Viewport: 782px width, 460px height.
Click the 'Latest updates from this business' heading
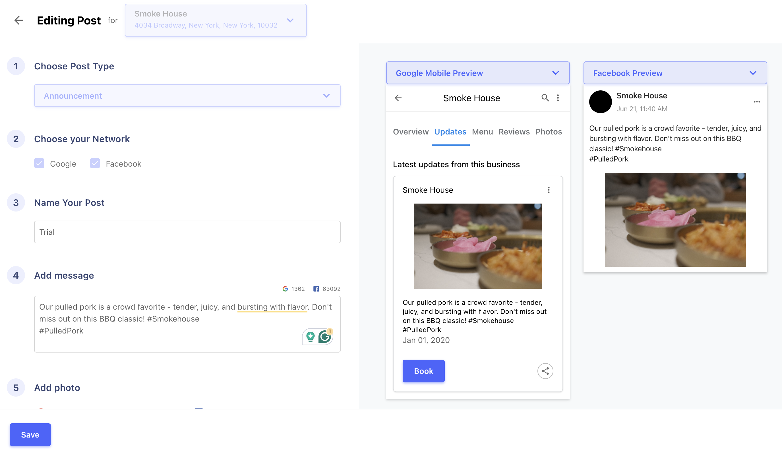tap(456, 164)
